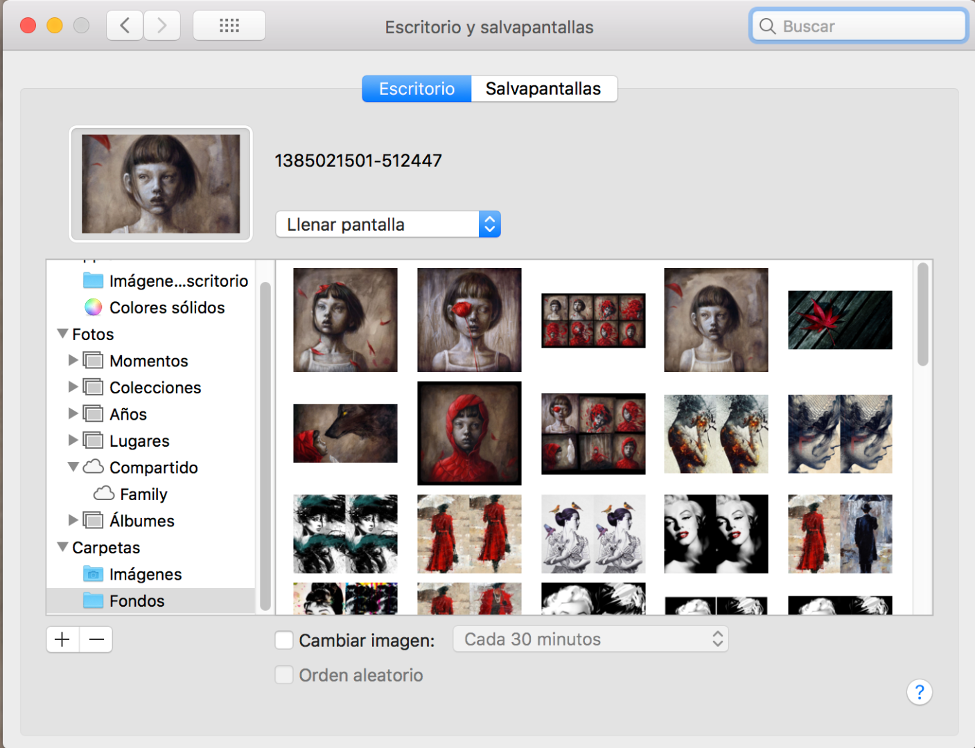Select the Momentos photo stack icon
This screenshot has width=975, height=748.
tap(93, 360)
